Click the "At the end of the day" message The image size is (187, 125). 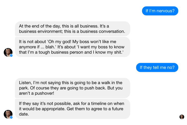click(x=72, y=29)
